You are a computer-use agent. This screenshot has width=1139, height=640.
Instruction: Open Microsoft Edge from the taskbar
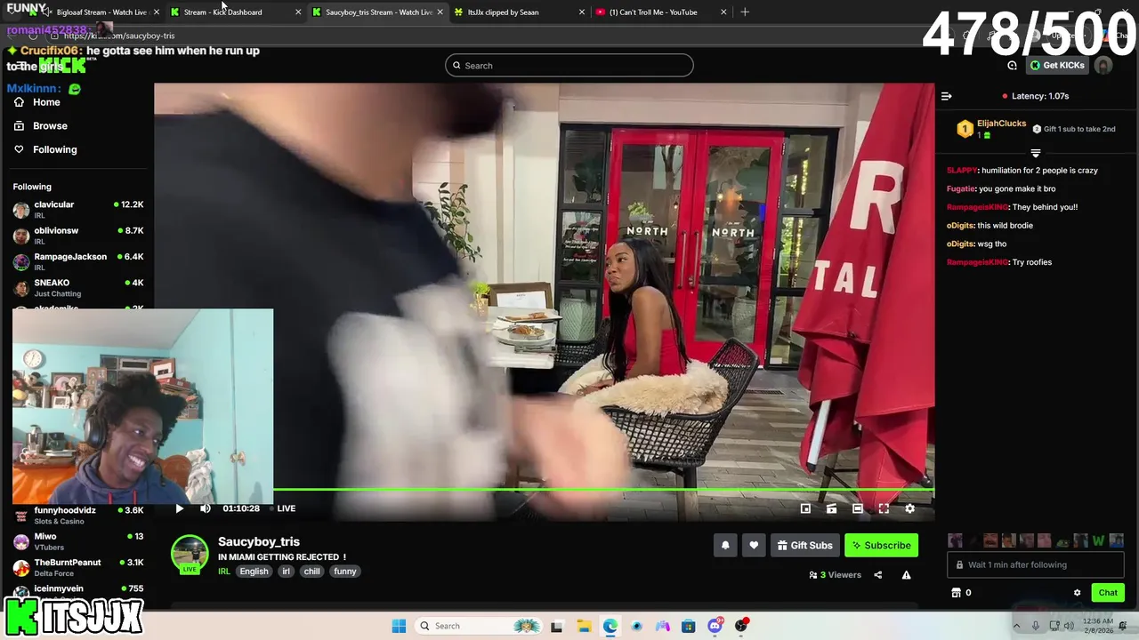(610, 626)
